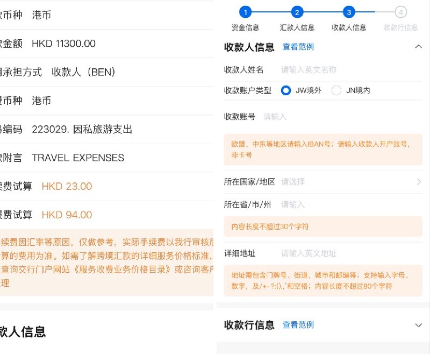Open 查看范例 link beside 收款人信息
The width and height of the screenshot is (430, 354).
pos(298,47)
